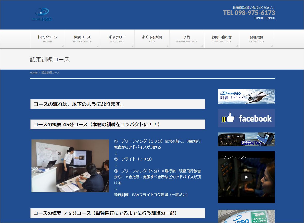Open the 販売サイトへ cockpit banner
The height and width of the screenshot is (223, 304).
(246, 139)
